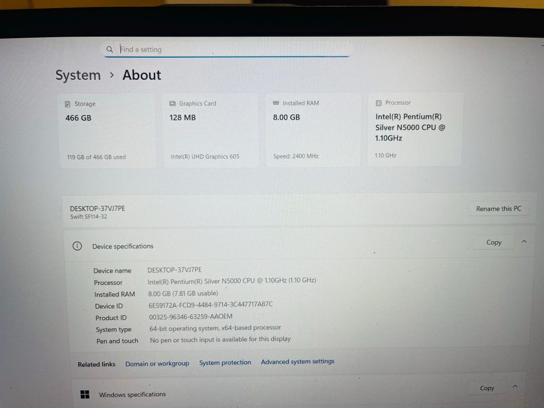
Task: Select the Device name value DESKTOP-37VJ7PE
Action: click(x=175, y=270)
